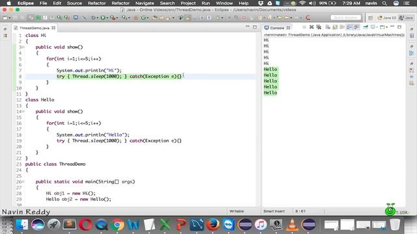Click the New file toolbar icon

click(x=5, y=18)
